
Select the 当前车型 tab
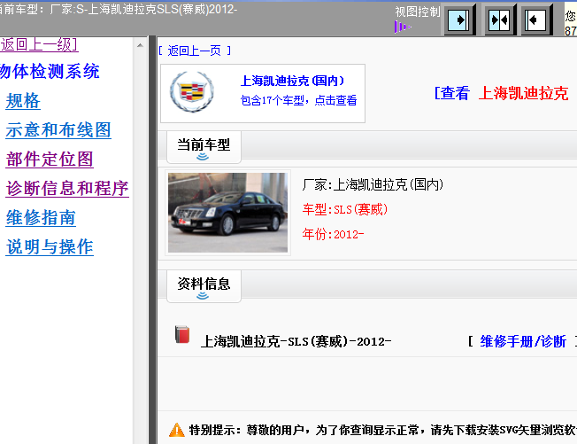(x=204, y=147)
